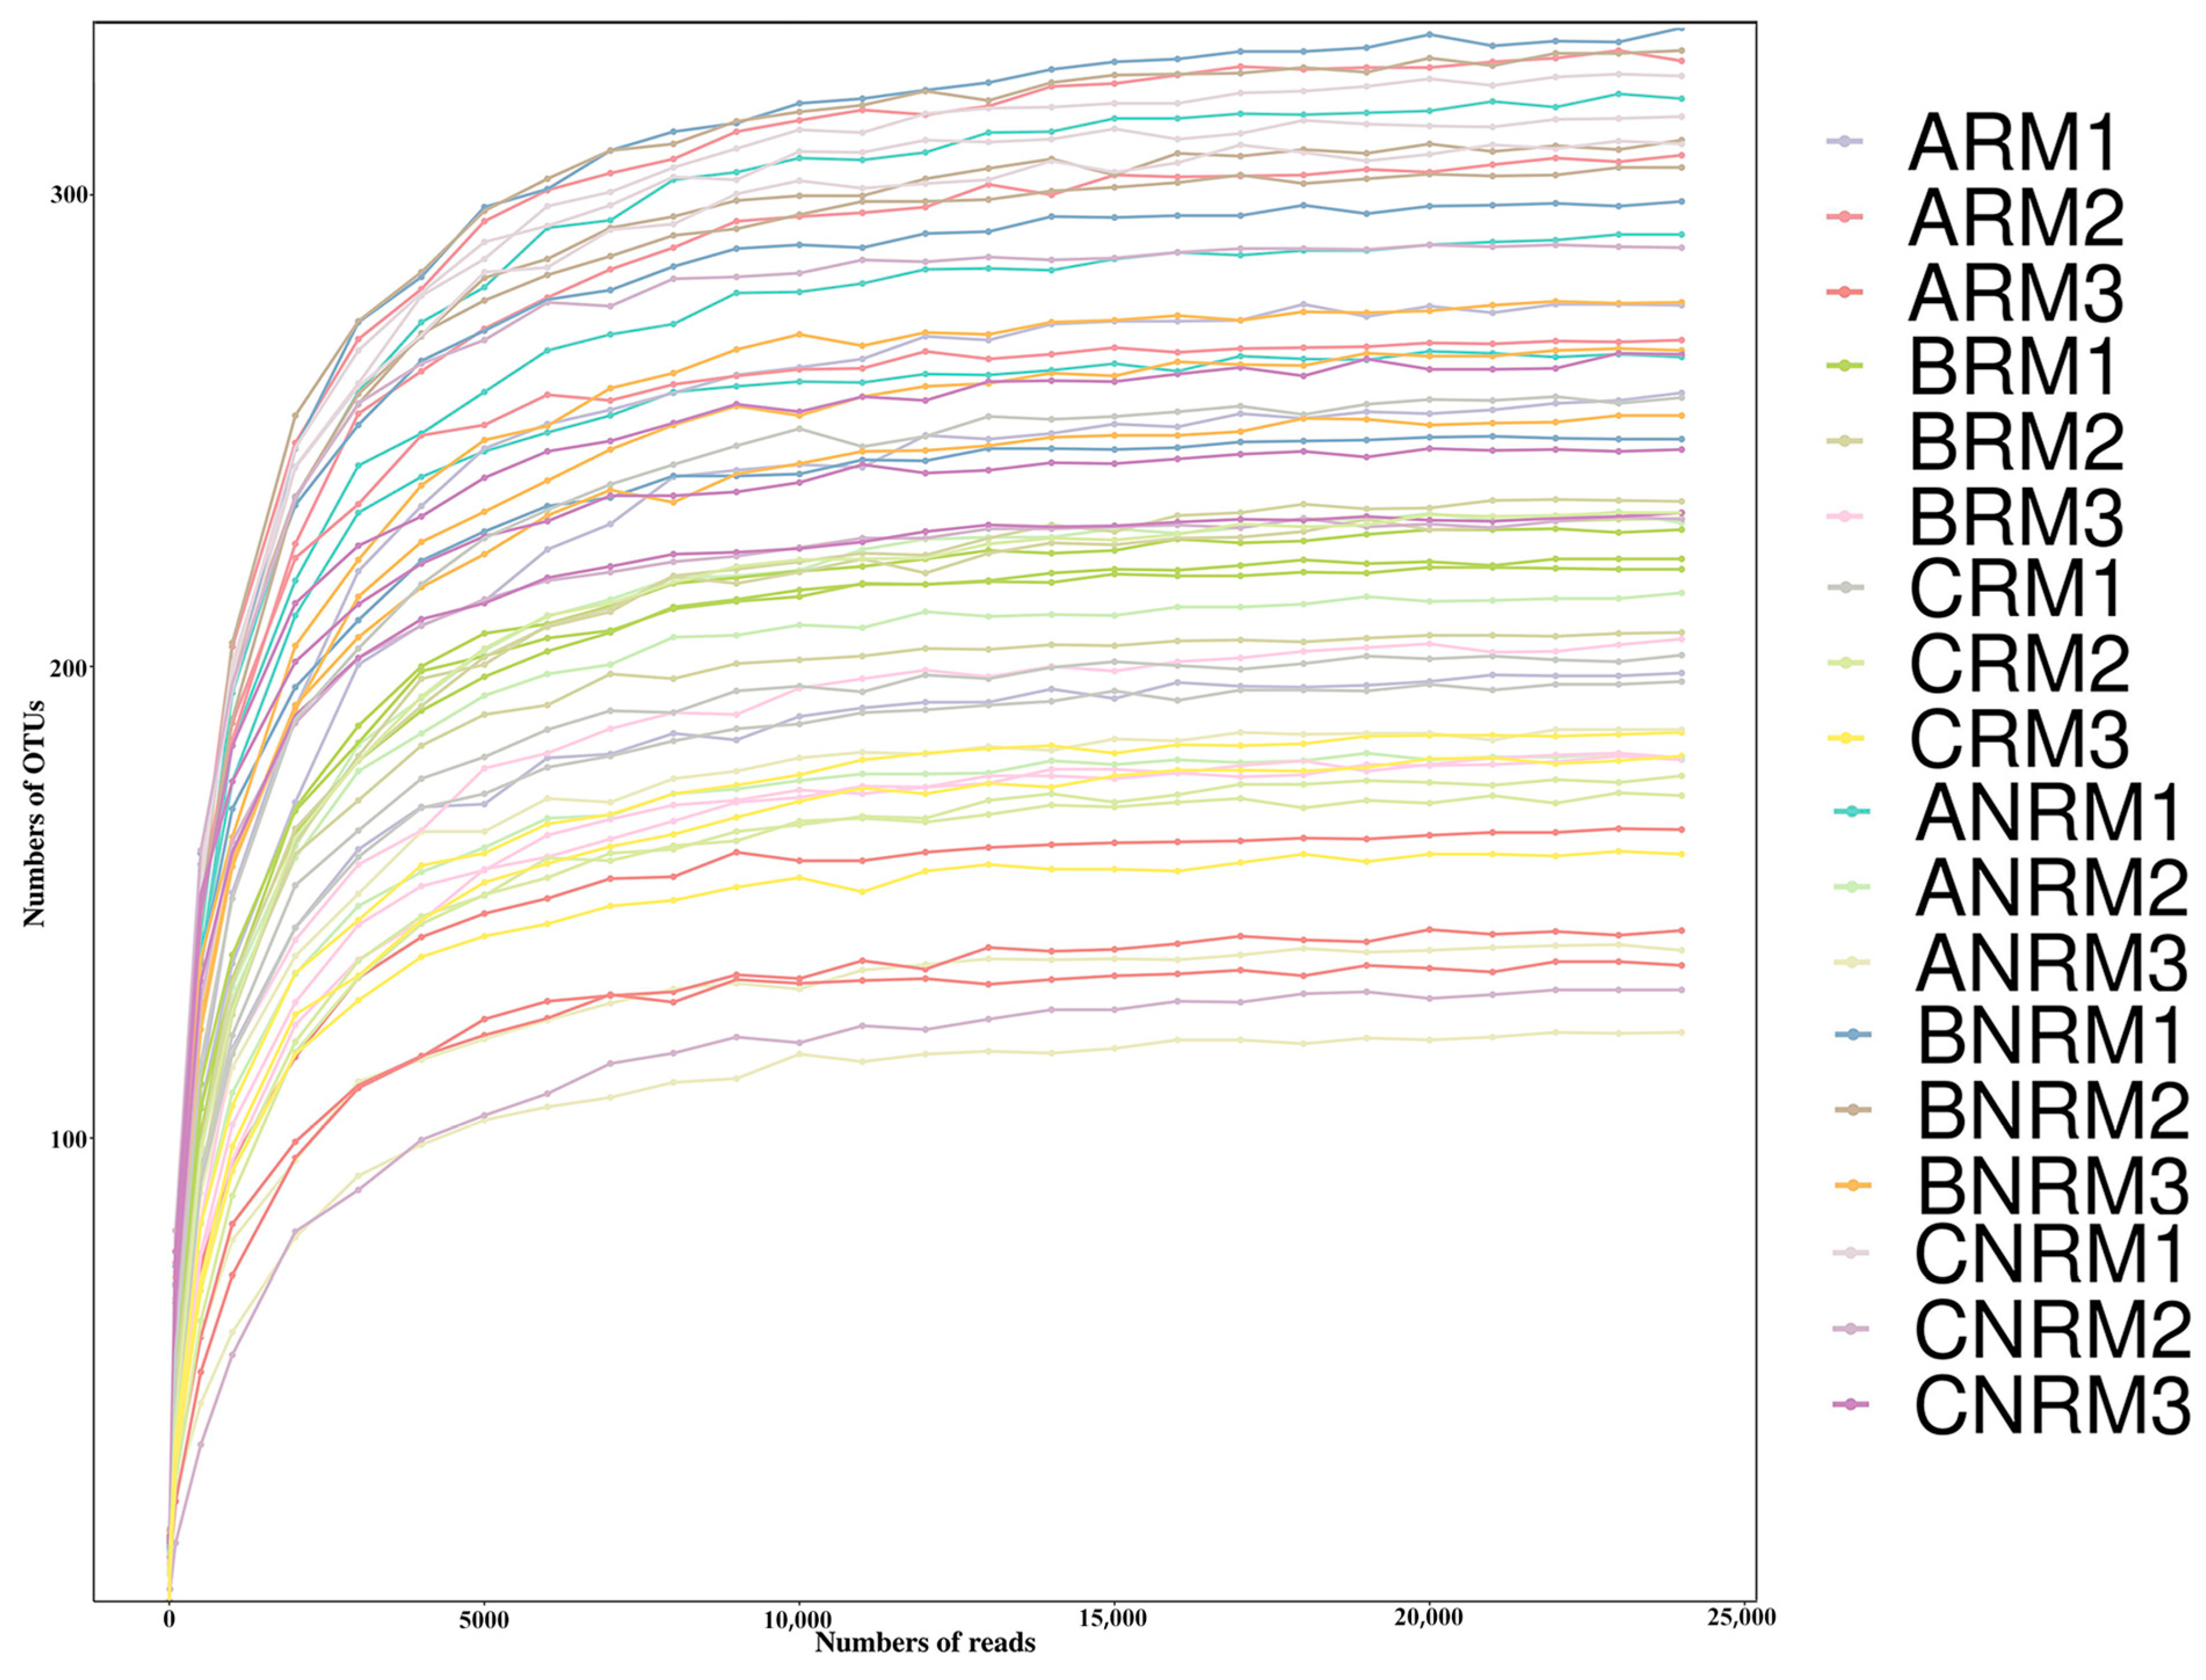Click the ARM1 legend marker icon

[x=1844, y=141]
